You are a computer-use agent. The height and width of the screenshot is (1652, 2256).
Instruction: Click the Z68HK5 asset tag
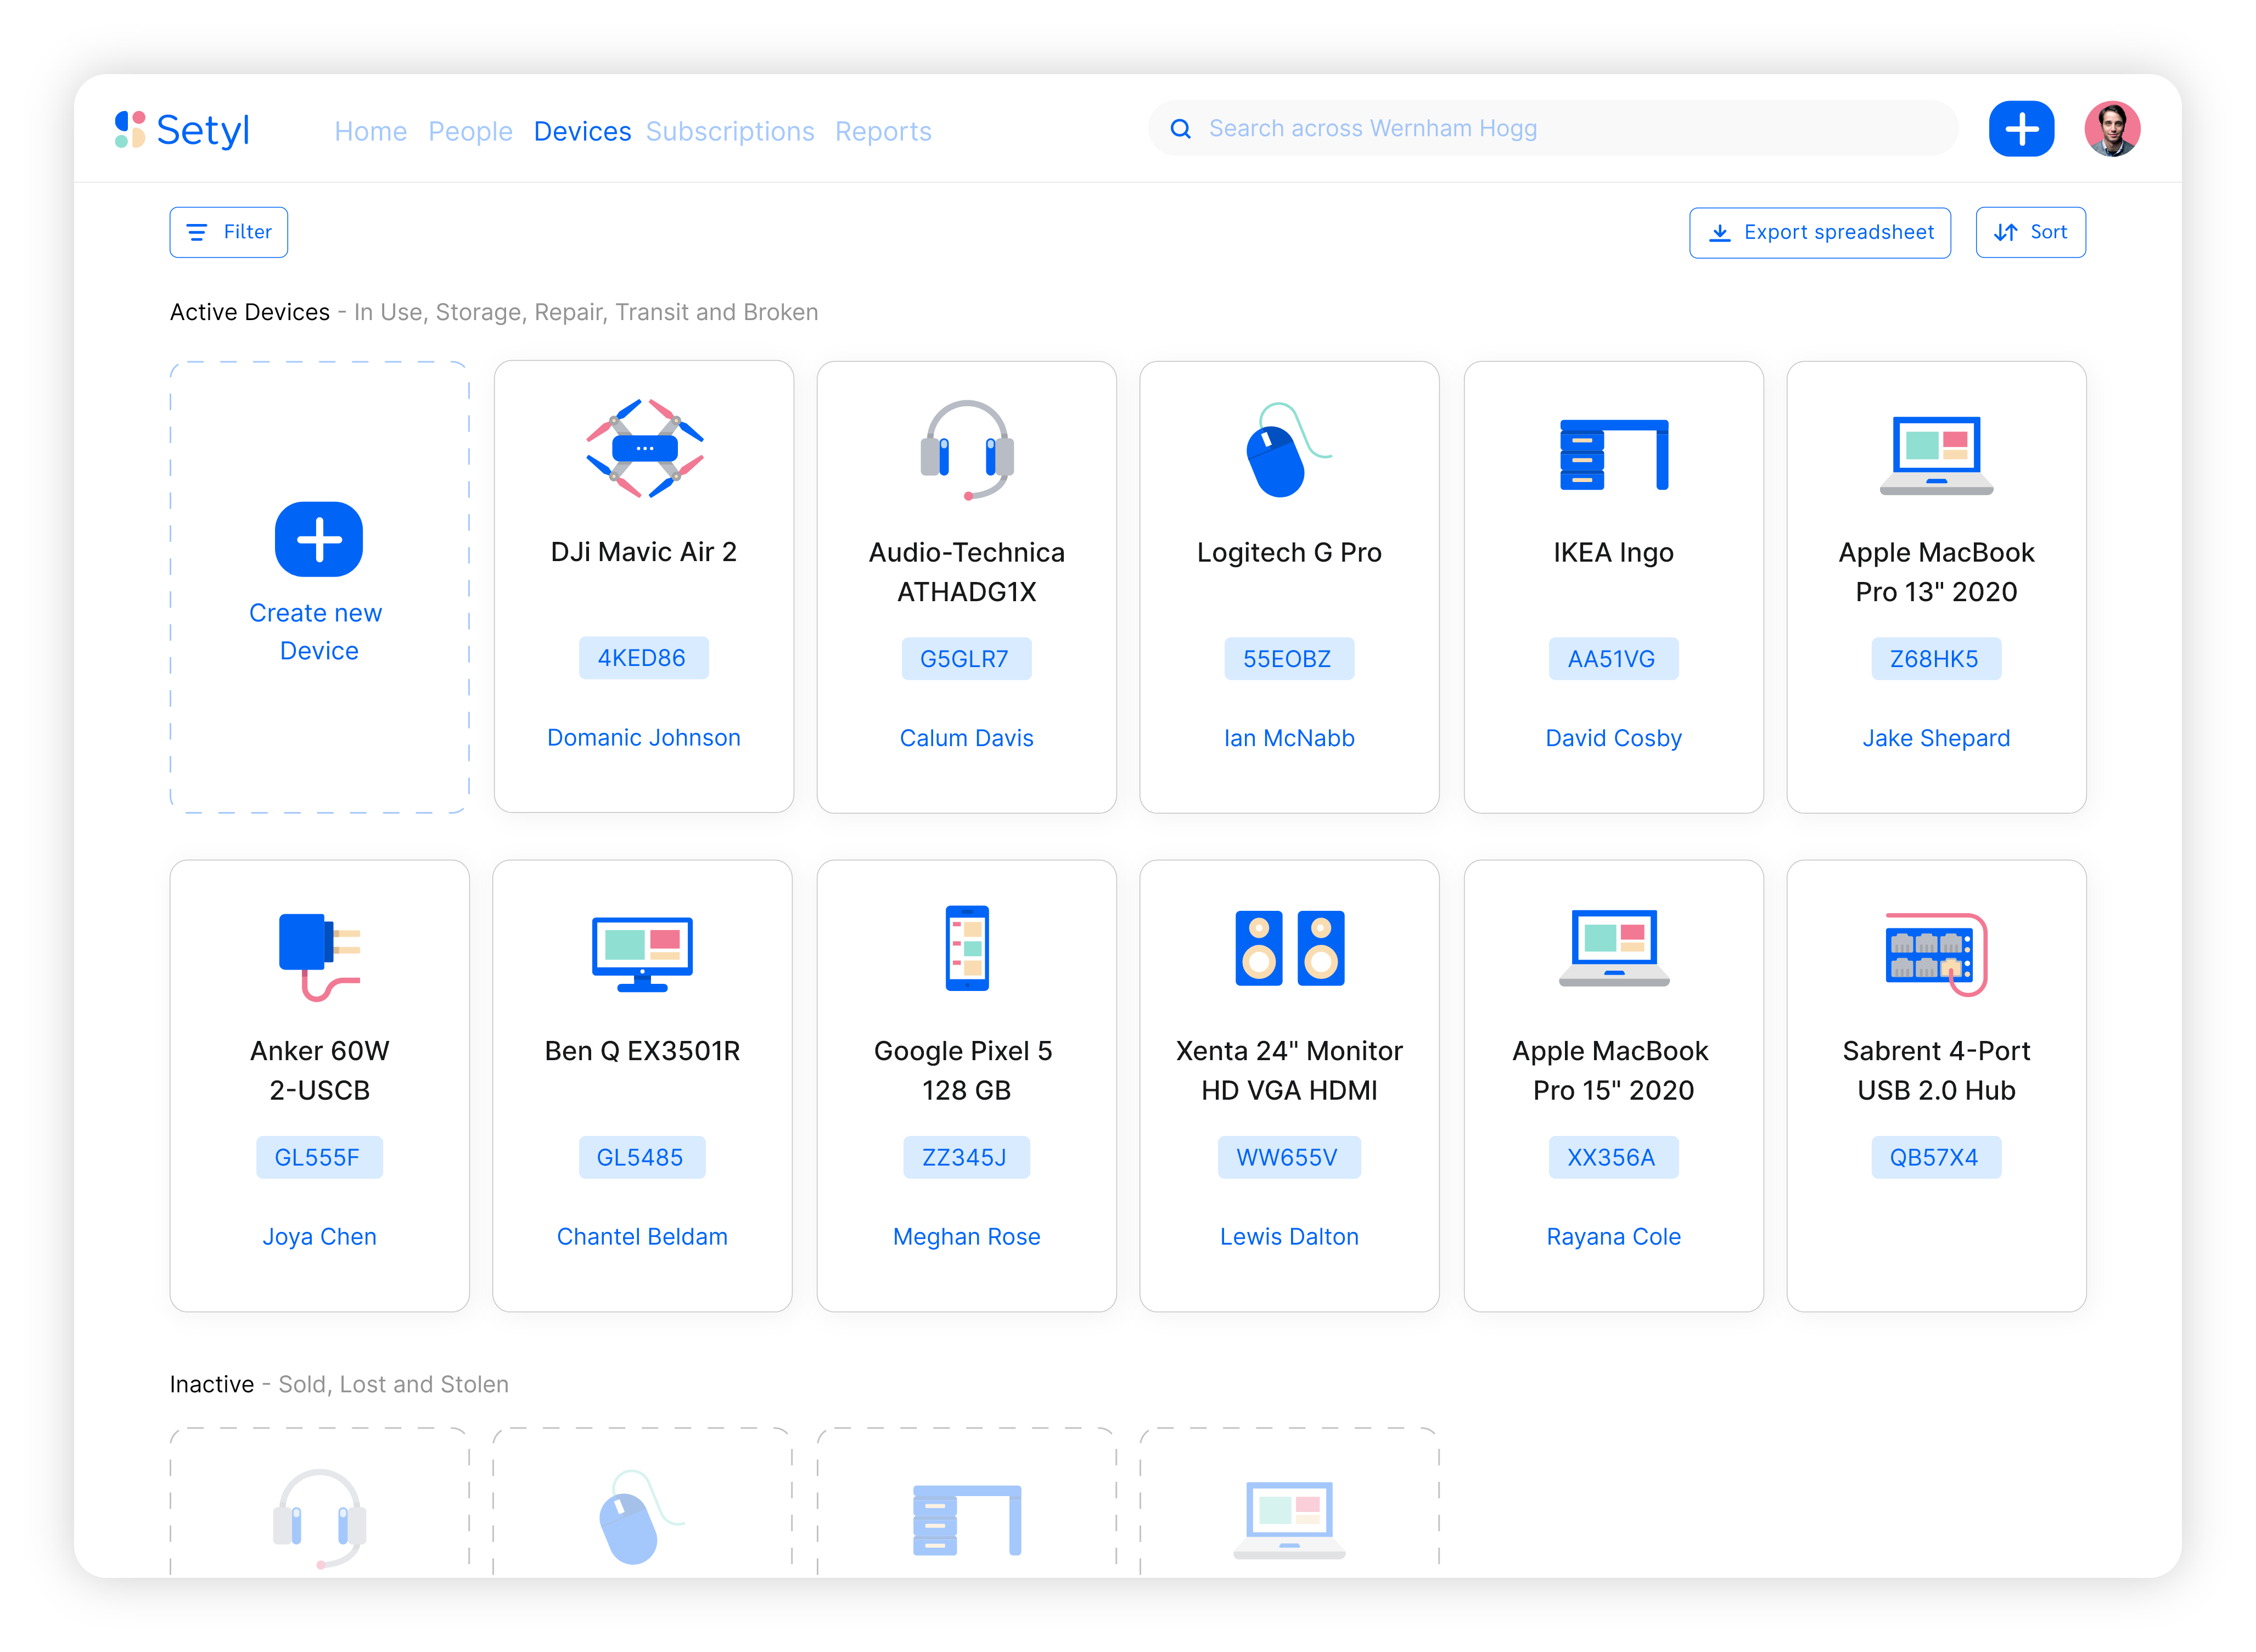1934,658
